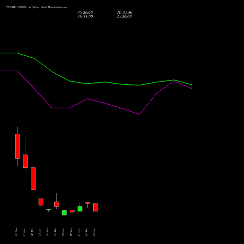244x244 pixels.
Task: Click the 01 Dec date label
Action: 24,232
